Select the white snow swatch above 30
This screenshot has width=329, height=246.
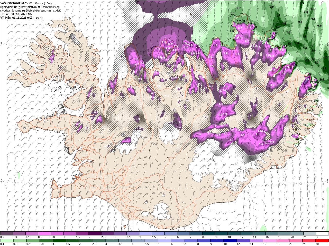tap(322, 233)
